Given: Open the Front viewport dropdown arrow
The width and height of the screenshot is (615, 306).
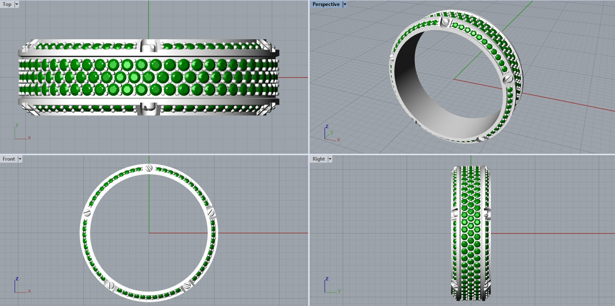Looking at the screenshot, I should (x=20, y=159).
